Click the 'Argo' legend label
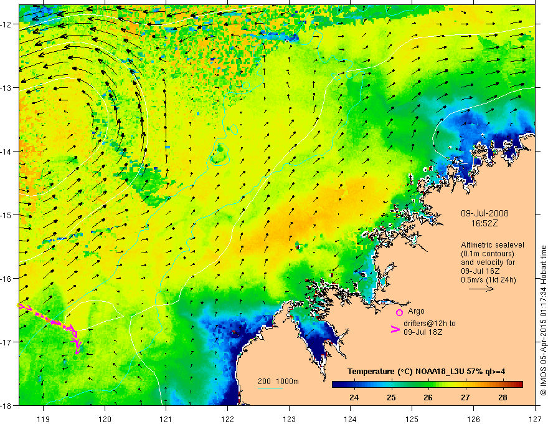The height and width of the screenshot is (424, 548). [416, 311]
